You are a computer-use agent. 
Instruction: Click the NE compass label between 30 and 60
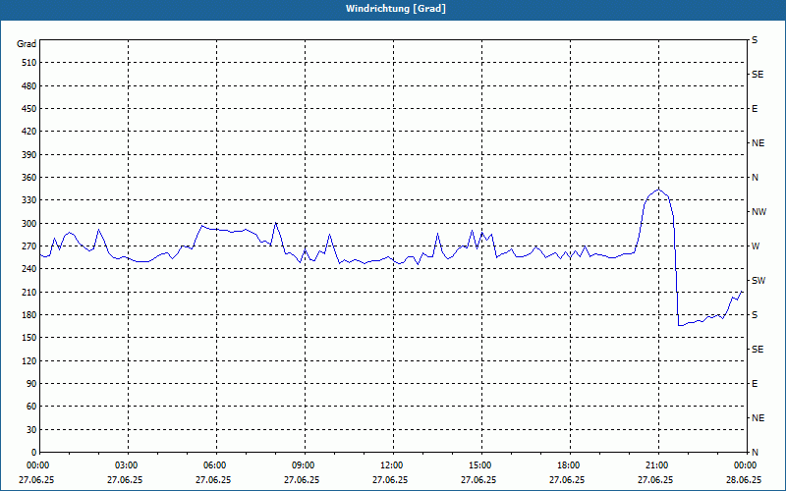[758, 418]
